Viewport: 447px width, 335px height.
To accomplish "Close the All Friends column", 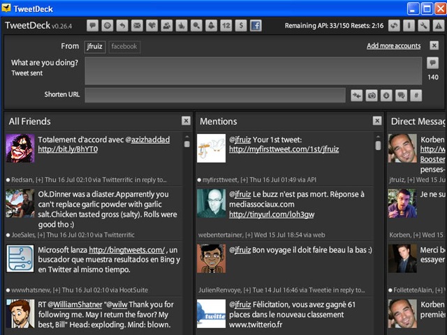I will 186,121.
